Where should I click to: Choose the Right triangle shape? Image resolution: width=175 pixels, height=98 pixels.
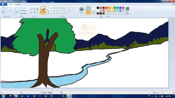(x=49, y=11)
